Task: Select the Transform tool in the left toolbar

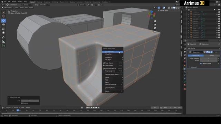Action: [3, 33]
